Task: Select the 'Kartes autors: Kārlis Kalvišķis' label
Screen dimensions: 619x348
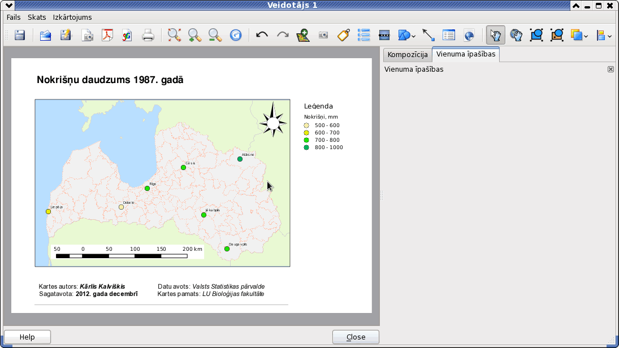Action: [x=82, y=286]
